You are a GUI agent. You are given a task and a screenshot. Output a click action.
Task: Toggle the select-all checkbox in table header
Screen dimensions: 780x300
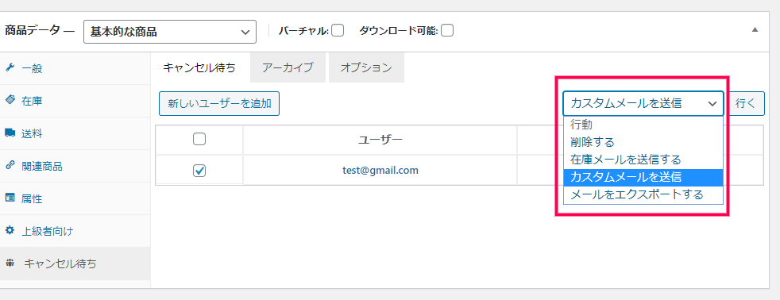coord(199,140)
